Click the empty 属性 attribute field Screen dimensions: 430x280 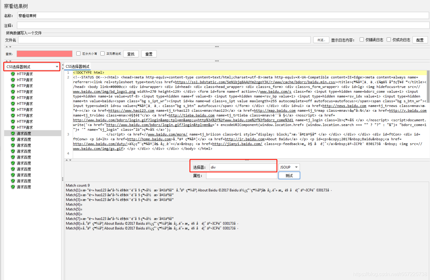click(x=241, y=176)
